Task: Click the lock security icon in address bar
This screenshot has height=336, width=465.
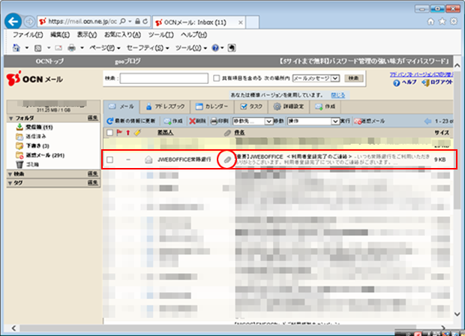Action: [x=137, y=21]
